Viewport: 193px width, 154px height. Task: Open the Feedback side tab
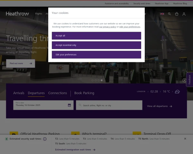pyautogui.click(x=189, y=80)
